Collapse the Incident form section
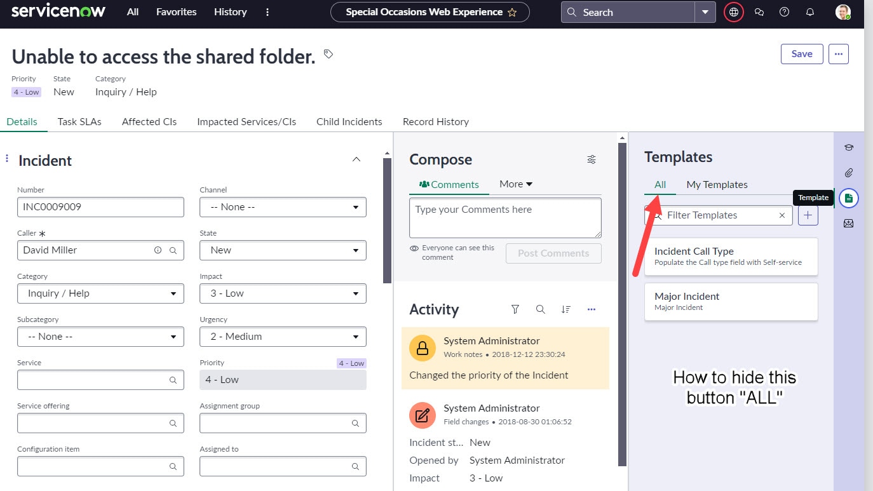The height and width of the screenshot is (491, 873). [356, 159]
